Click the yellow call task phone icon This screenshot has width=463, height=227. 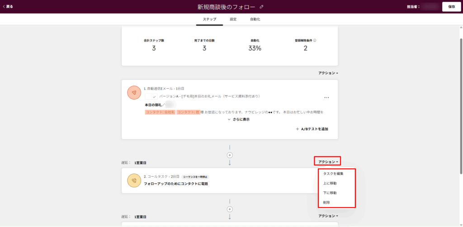click(134, 181)
